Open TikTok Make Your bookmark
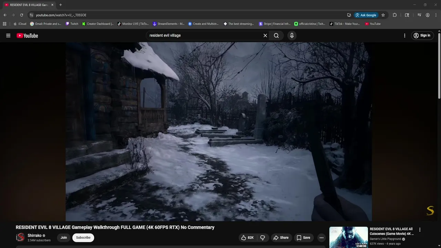This screenshot has height=248, width=441. click(x=345, y=24)
